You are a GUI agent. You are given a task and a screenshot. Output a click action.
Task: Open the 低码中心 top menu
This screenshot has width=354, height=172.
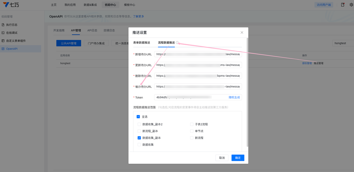tap(110, 5)
